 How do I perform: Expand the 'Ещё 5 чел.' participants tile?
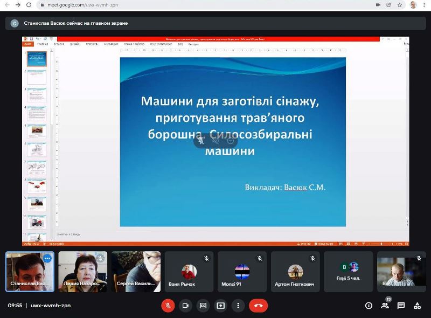point(348,272)
